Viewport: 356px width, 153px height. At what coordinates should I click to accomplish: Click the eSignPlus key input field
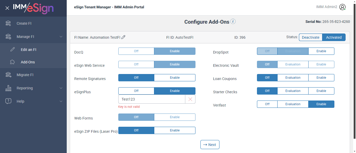152,99
